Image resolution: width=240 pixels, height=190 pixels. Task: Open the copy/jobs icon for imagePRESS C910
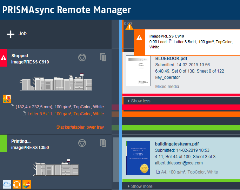(x=103, y=57)
